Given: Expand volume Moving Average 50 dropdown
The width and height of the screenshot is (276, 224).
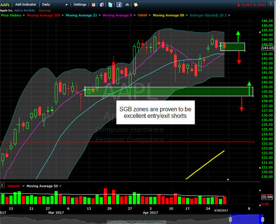Looking at the screenshot, I should (60, 186).
